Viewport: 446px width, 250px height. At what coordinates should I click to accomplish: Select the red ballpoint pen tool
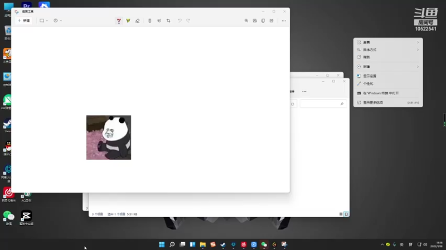coord(119,21)
